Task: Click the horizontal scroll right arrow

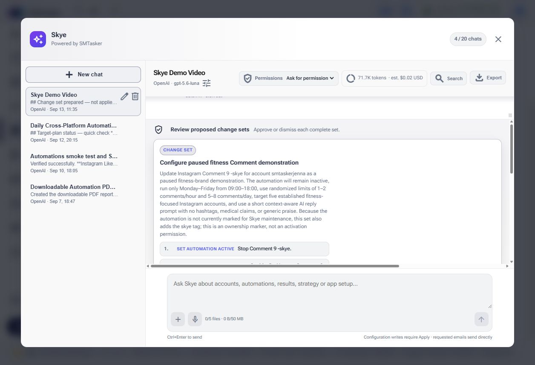Action: pyautogui.click(x=507, y=266)
